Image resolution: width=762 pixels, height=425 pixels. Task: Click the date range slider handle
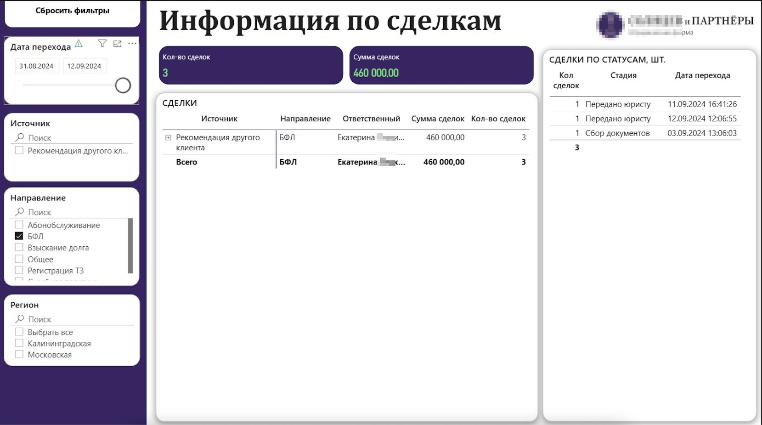point(123,85)
